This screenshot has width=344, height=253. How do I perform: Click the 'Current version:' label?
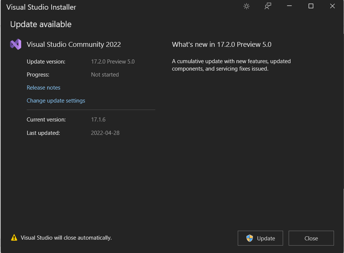(46, 120)
